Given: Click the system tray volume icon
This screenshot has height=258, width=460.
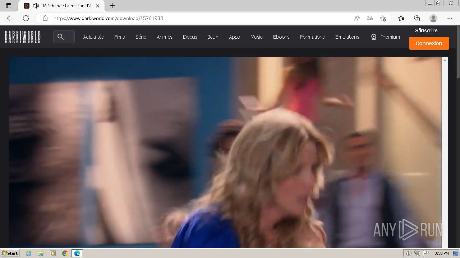Looking at the screenshot, I should (x=409, y=253).
